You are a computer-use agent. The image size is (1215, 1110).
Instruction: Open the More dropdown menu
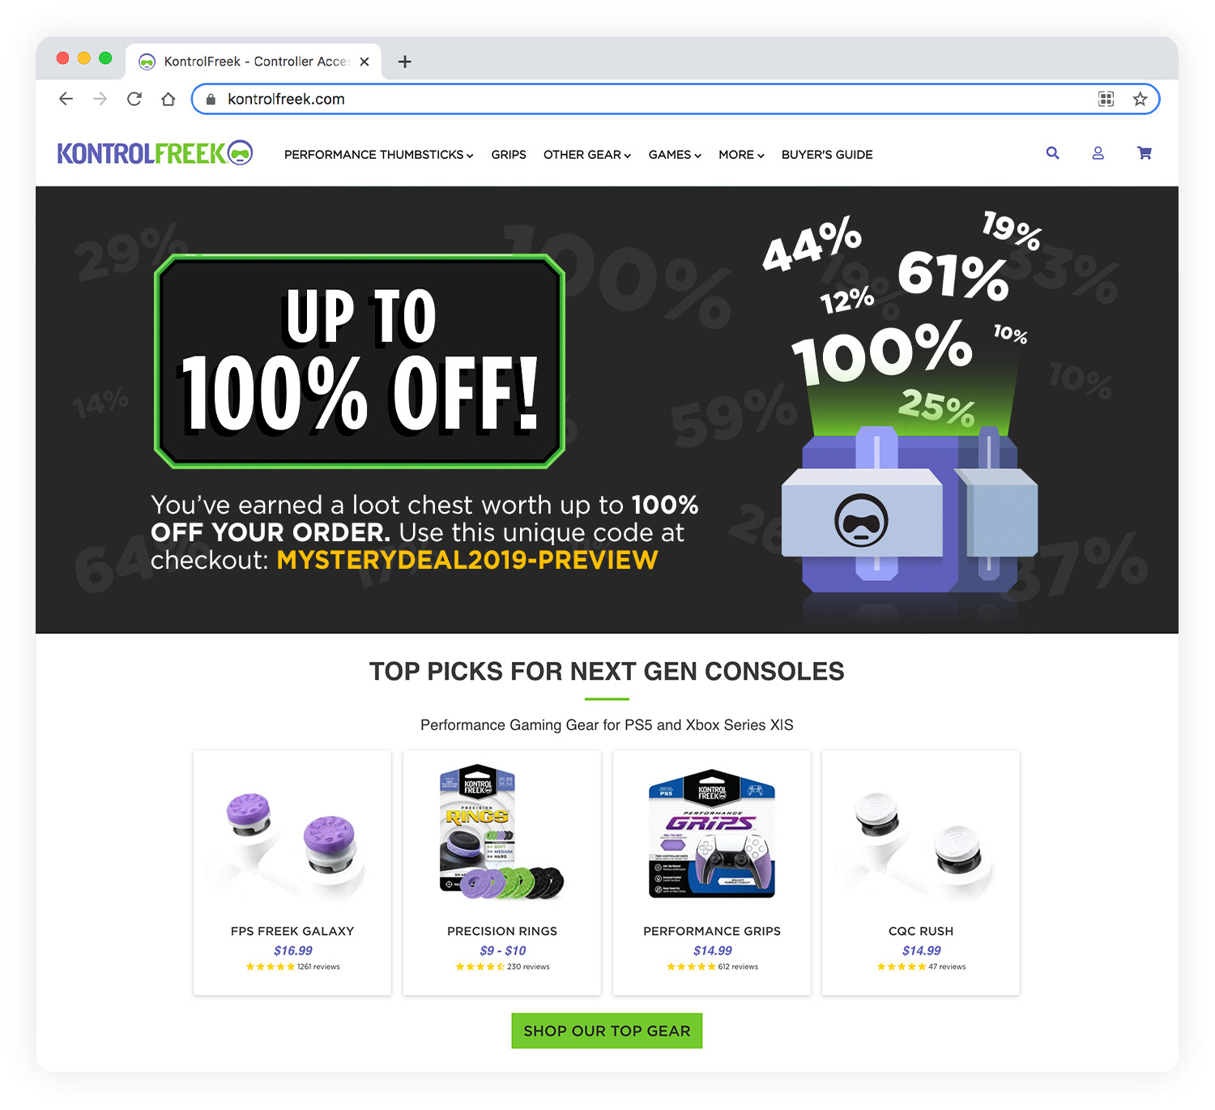(x=741, y=155)
